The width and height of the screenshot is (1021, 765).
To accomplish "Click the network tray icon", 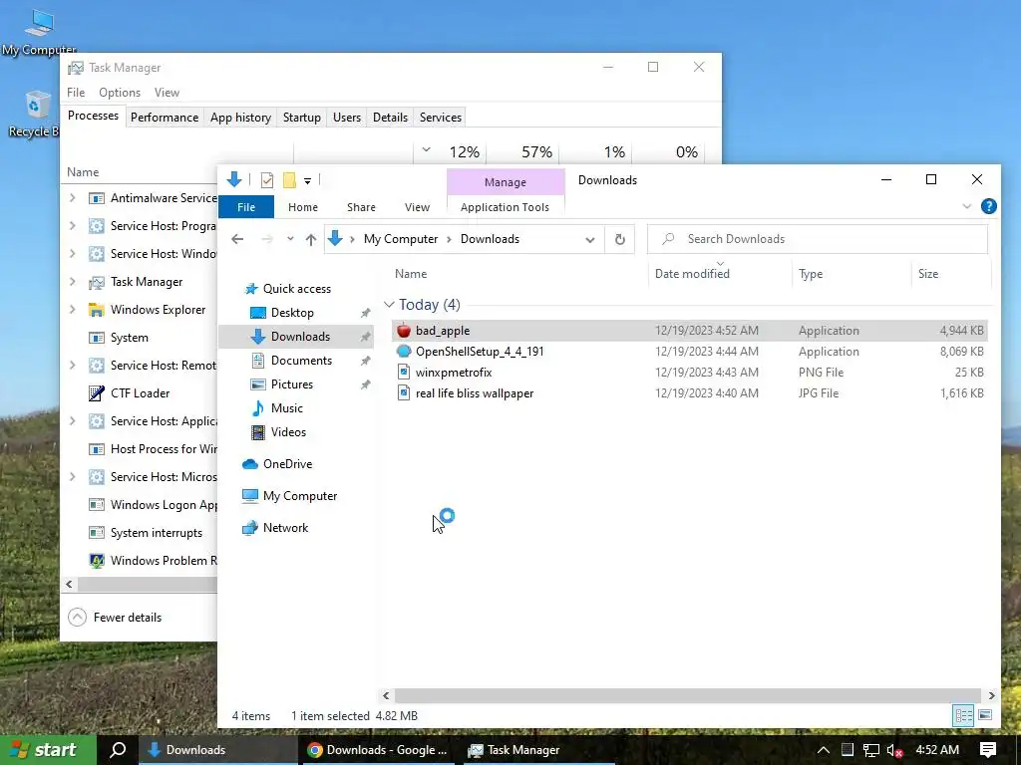I will click(x=871, y=750).
